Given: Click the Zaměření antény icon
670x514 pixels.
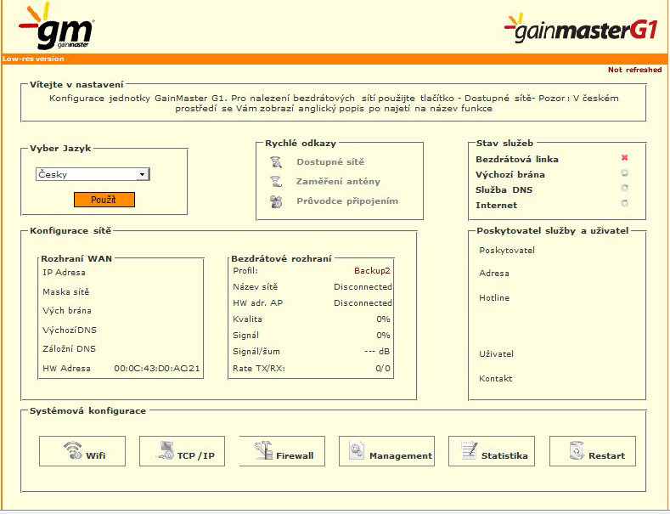Looking at the screenshot, I should click(x=275, y=181).
